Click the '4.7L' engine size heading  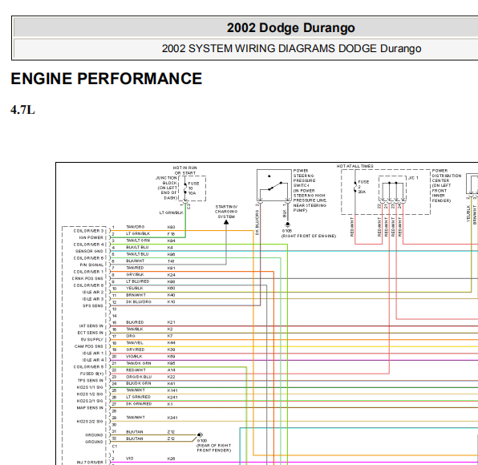[x=22, y=110]
